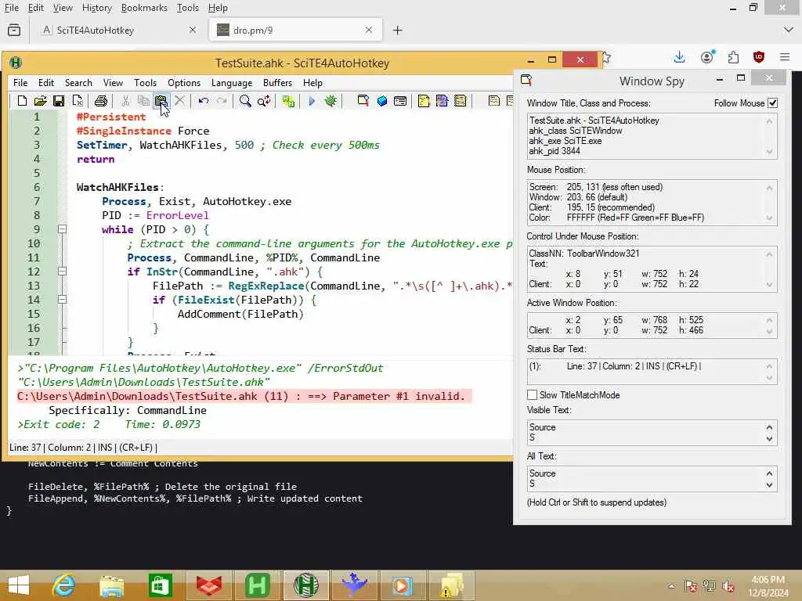Launch Internet Explorer from taskbar
This screenshot has width=802, height=601.
pyautogui.click(x=64, y=585)
